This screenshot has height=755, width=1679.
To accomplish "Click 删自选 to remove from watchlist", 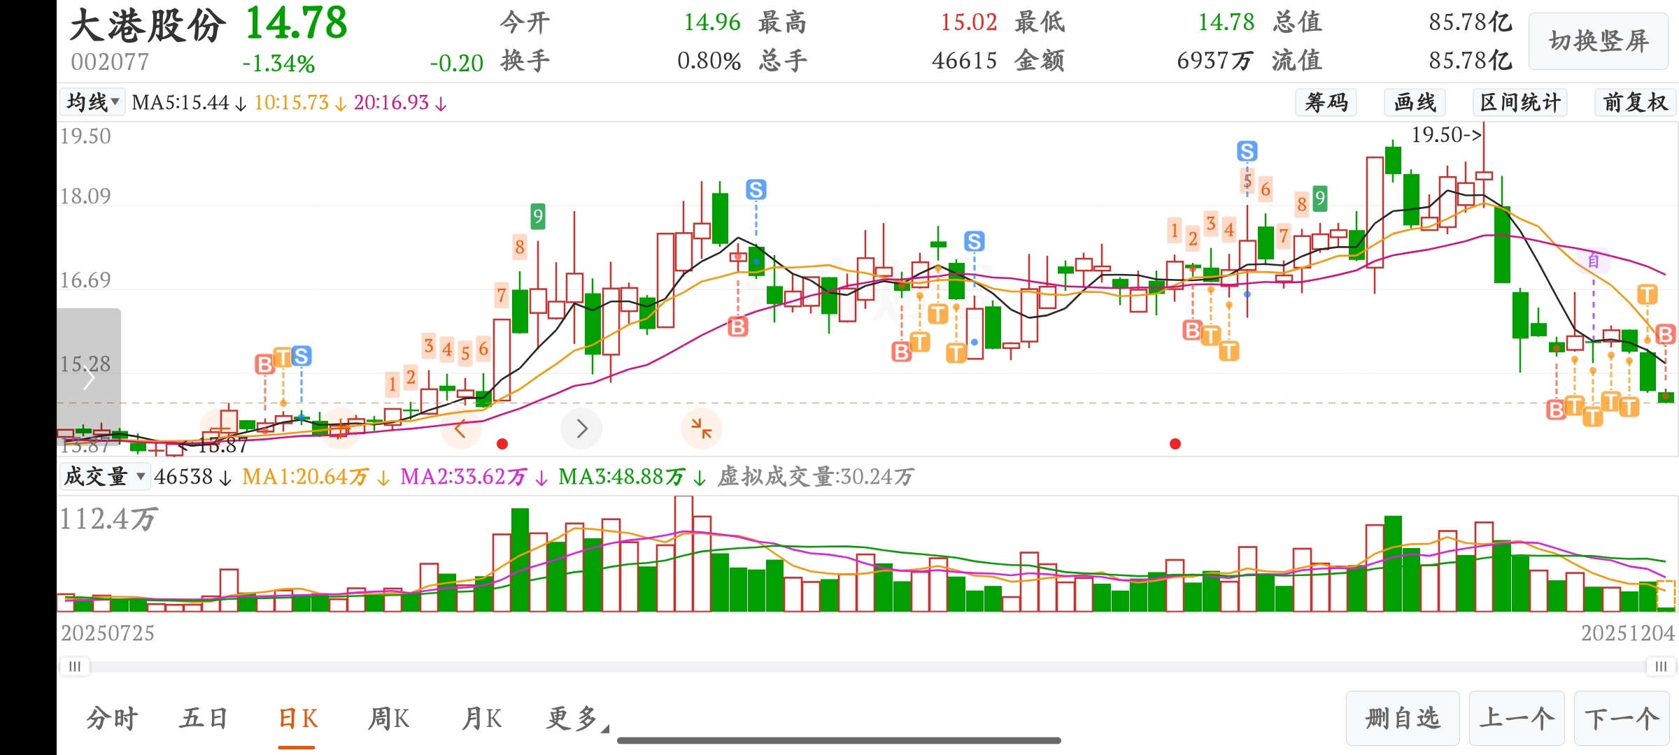I will (x=1402, y=719).
